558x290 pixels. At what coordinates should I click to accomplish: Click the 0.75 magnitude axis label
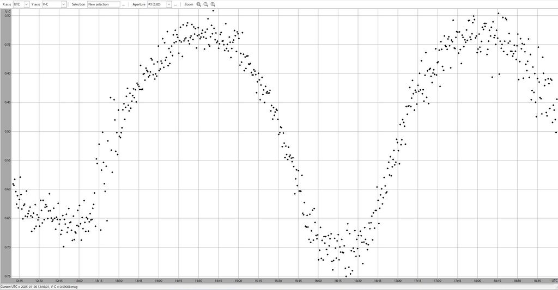[8, 276]
